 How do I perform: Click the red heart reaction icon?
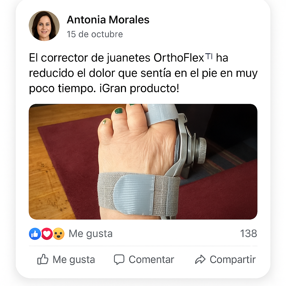[47, 234]
